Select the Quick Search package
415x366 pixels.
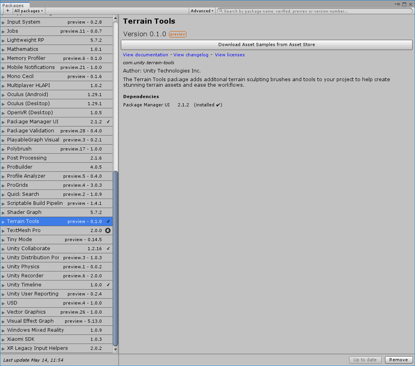coord(56,194)
